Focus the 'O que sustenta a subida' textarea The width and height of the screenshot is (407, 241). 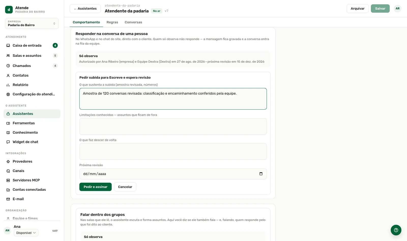173,99
